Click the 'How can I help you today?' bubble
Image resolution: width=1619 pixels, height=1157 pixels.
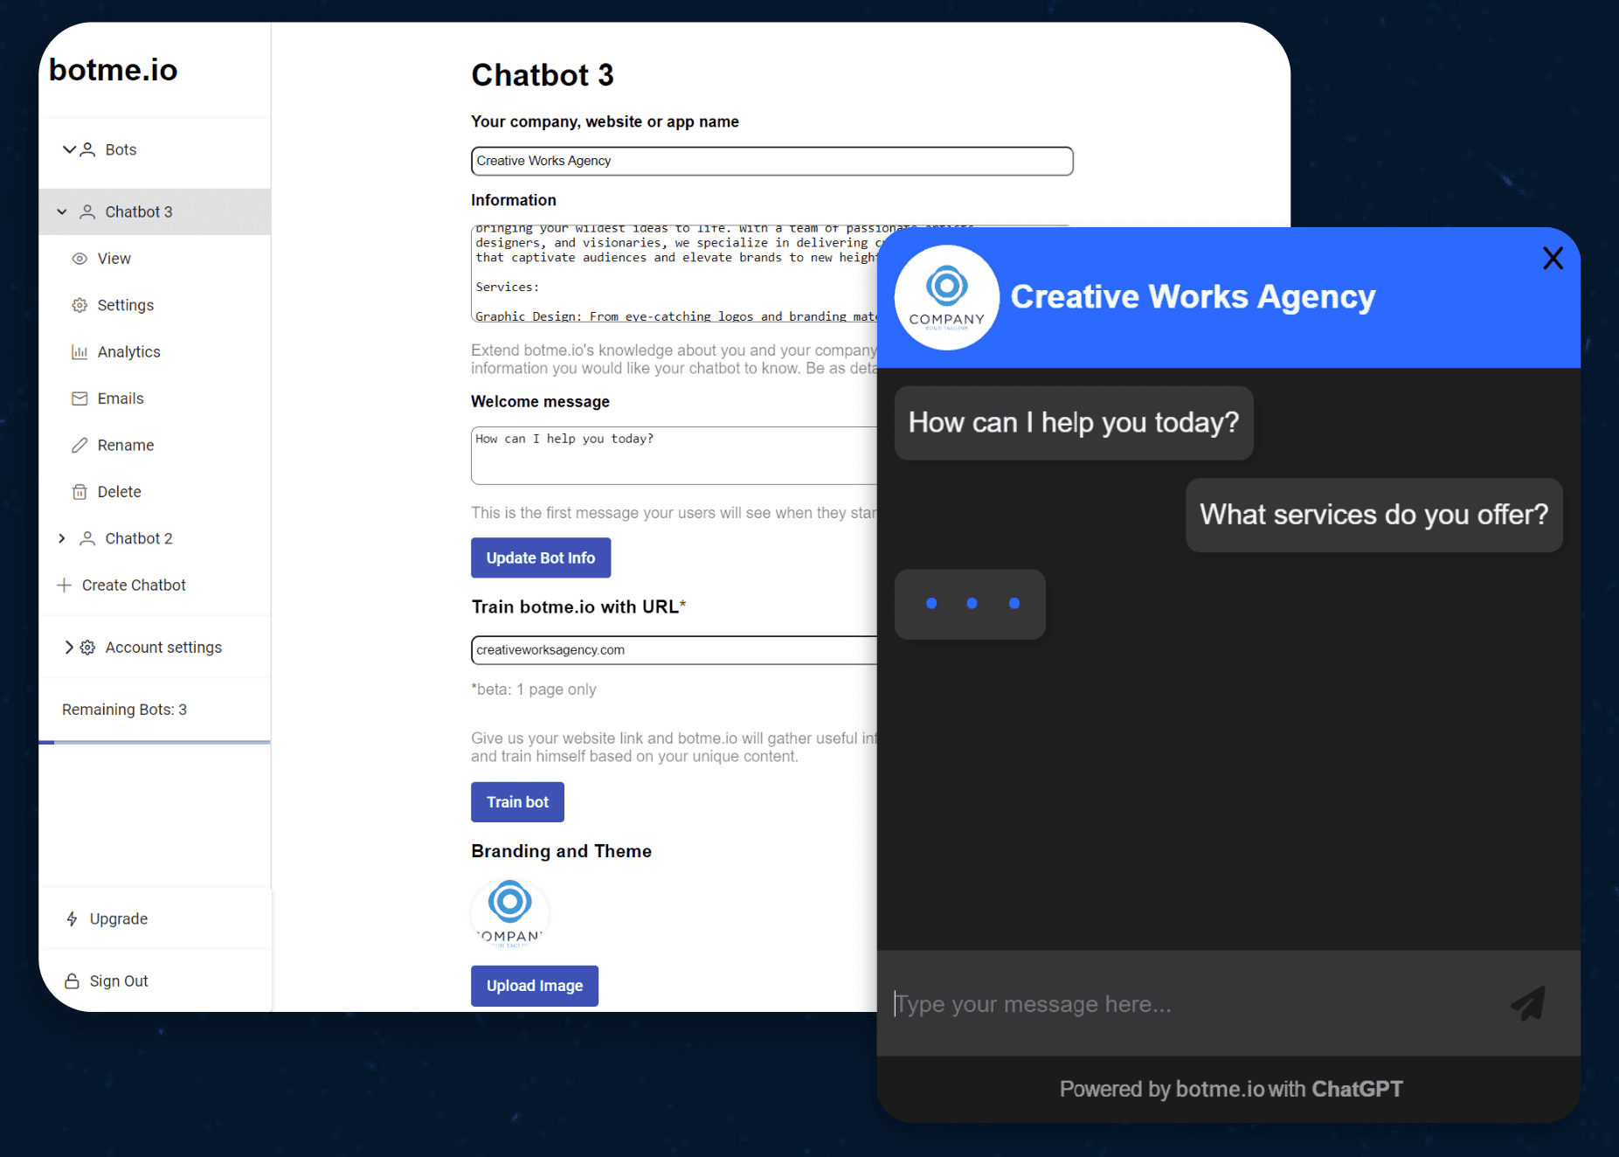tap(1074, 423)
